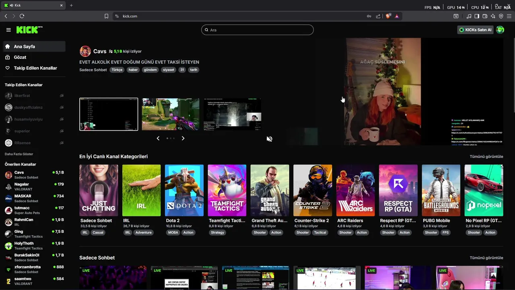Click siyaset tag on featured stream
The width and height of the screenshot is (515, 290).
(x=169, y=70)
